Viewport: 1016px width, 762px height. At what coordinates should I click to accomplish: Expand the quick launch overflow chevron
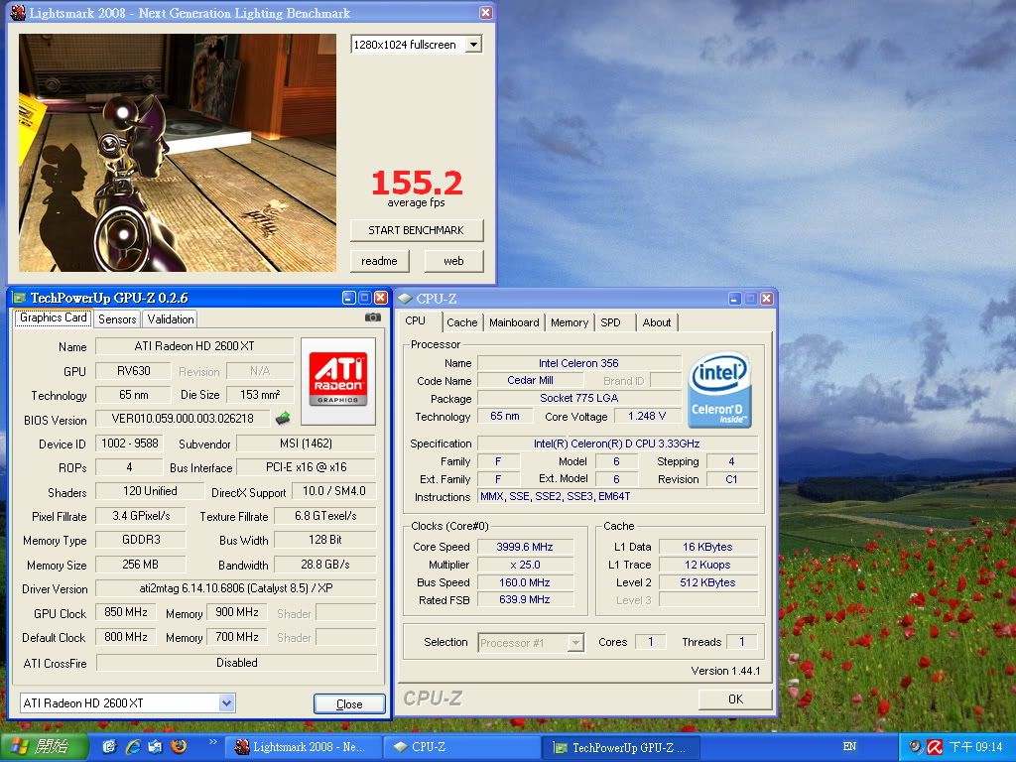(x=212, y=742)
